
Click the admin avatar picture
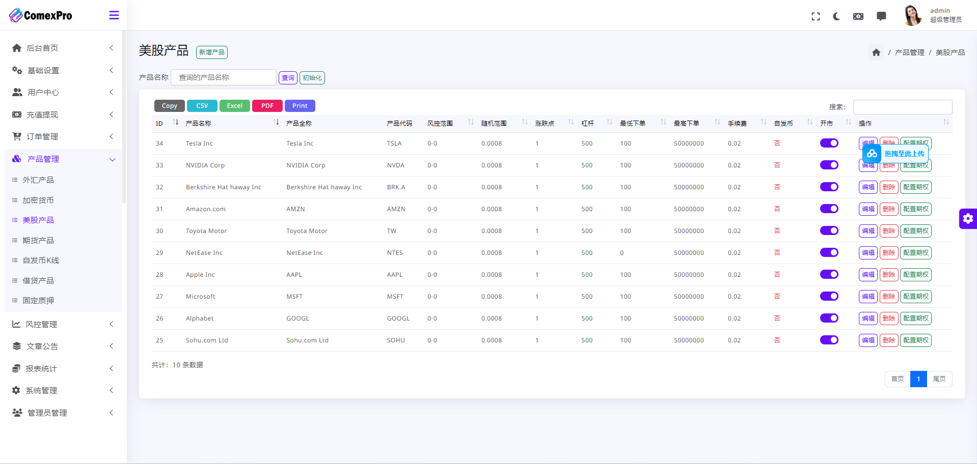(912, 15)
